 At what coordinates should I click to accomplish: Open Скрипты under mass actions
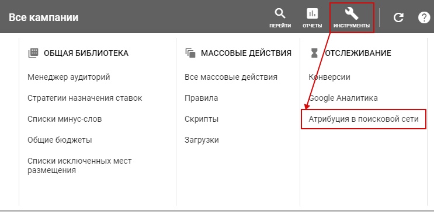(202, 119)
